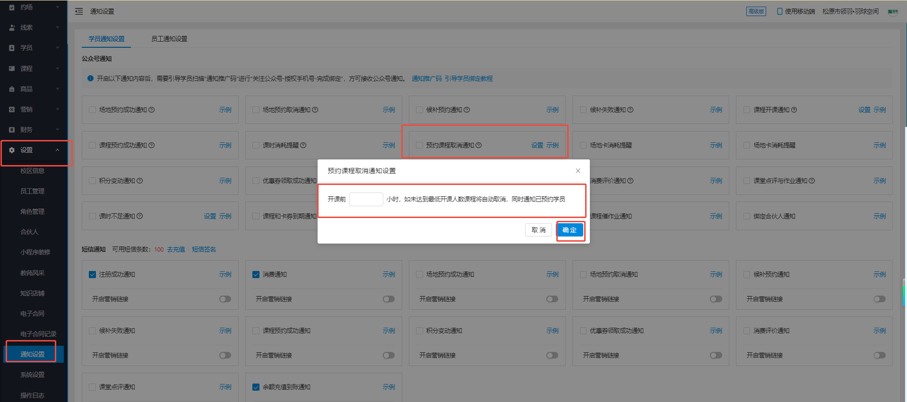Click the help icon next to 候补失败通知
Image resolution: width=907 pixels, height=402 pixels.
[631, 110]
